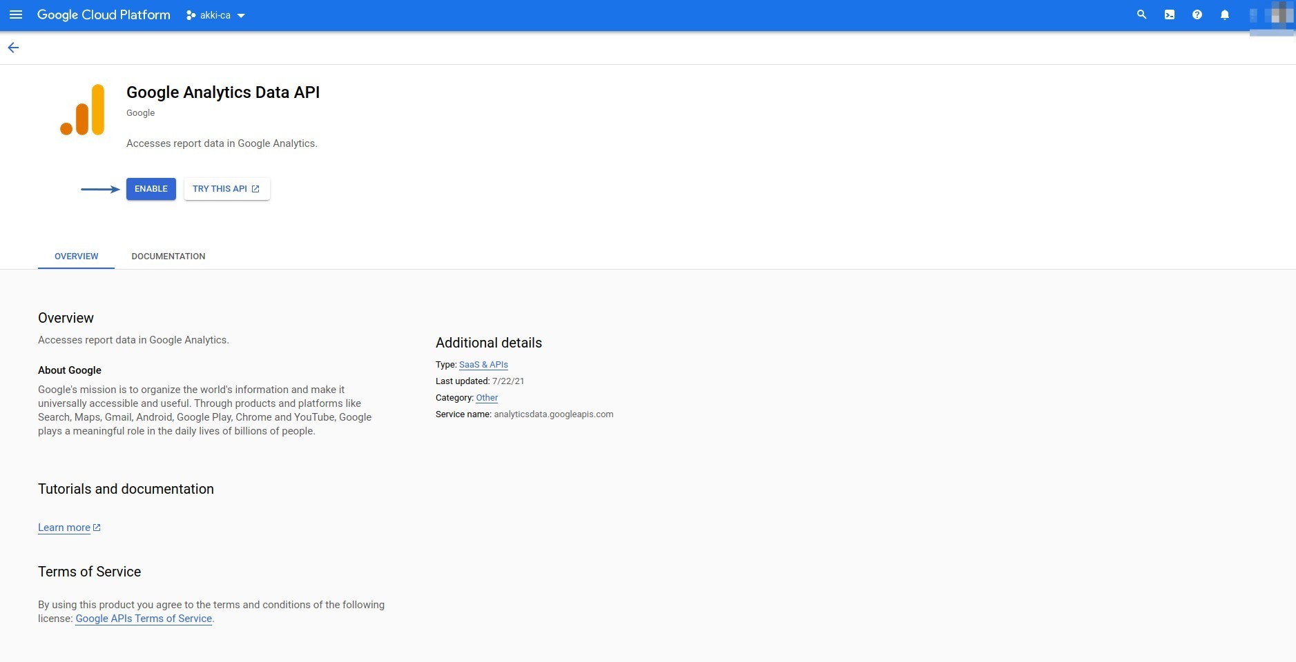1296x662 pixels.
Task: Activate Cloud Shell terminal icon
Action: (1169, 14)
